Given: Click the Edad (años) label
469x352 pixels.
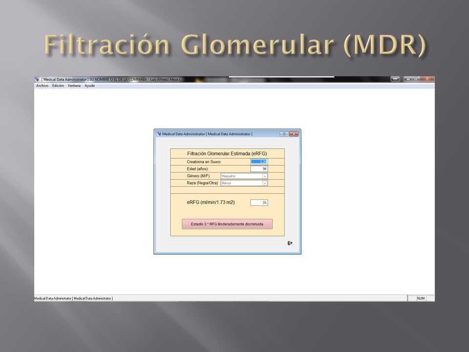Looking at the screenshot, I should point(197,169).
